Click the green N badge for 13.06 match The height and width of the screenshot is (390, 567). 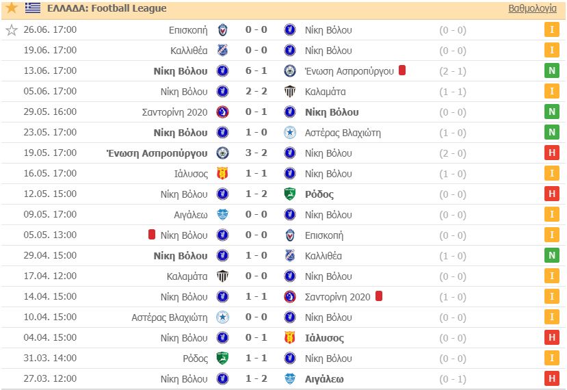coord(552,70)
